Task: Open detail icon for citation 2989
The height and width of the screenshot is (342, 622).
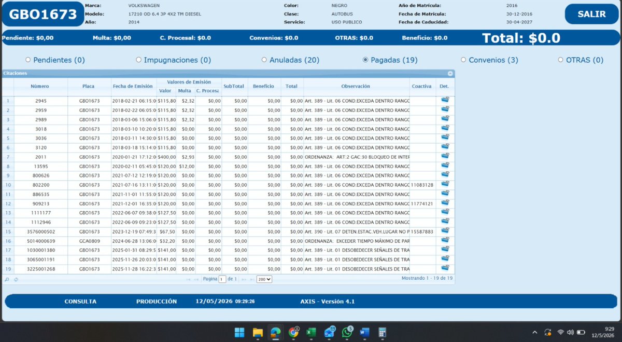Action: 445,119
